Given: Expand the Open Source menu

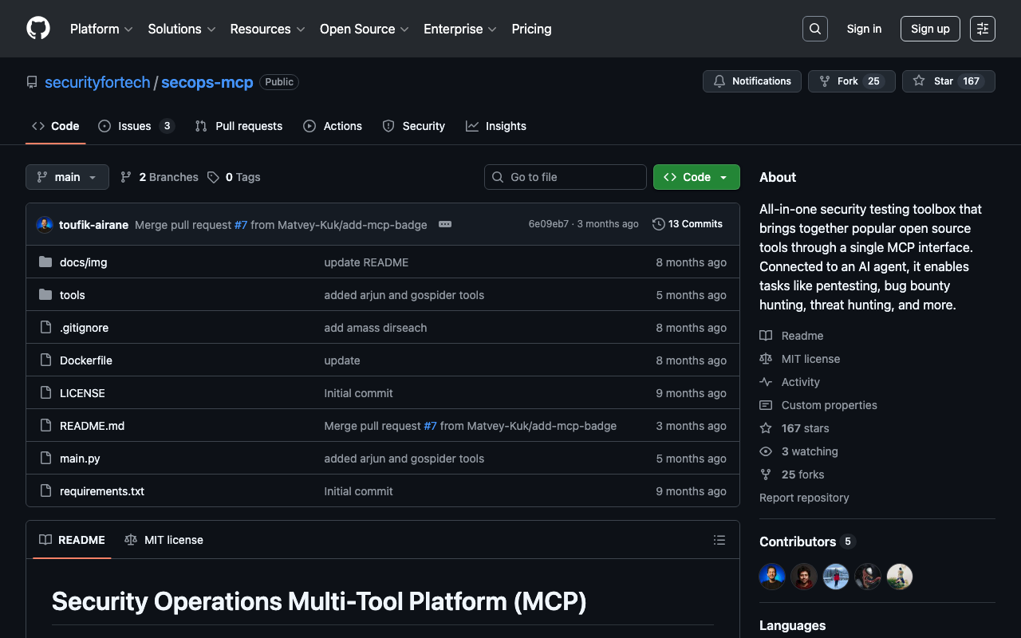Looking at the screenshot, I should [364, 29].
